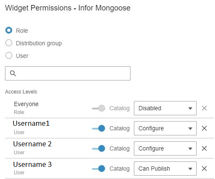The image size is (215, 179).
Task: Click the Username1 entry name
Action: pyautogui.click(x=31, y=123)
